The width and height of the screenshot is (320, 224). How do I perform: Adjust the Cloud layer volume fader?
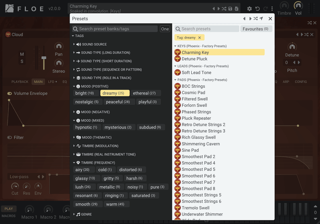(44, 58)
